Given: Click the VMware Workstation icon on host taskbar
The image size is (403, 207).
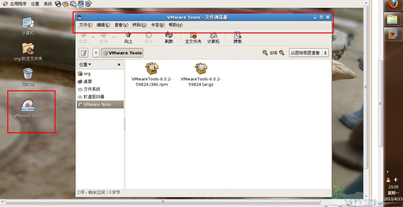Looking at the screenshot, I should tap(393, 34).
